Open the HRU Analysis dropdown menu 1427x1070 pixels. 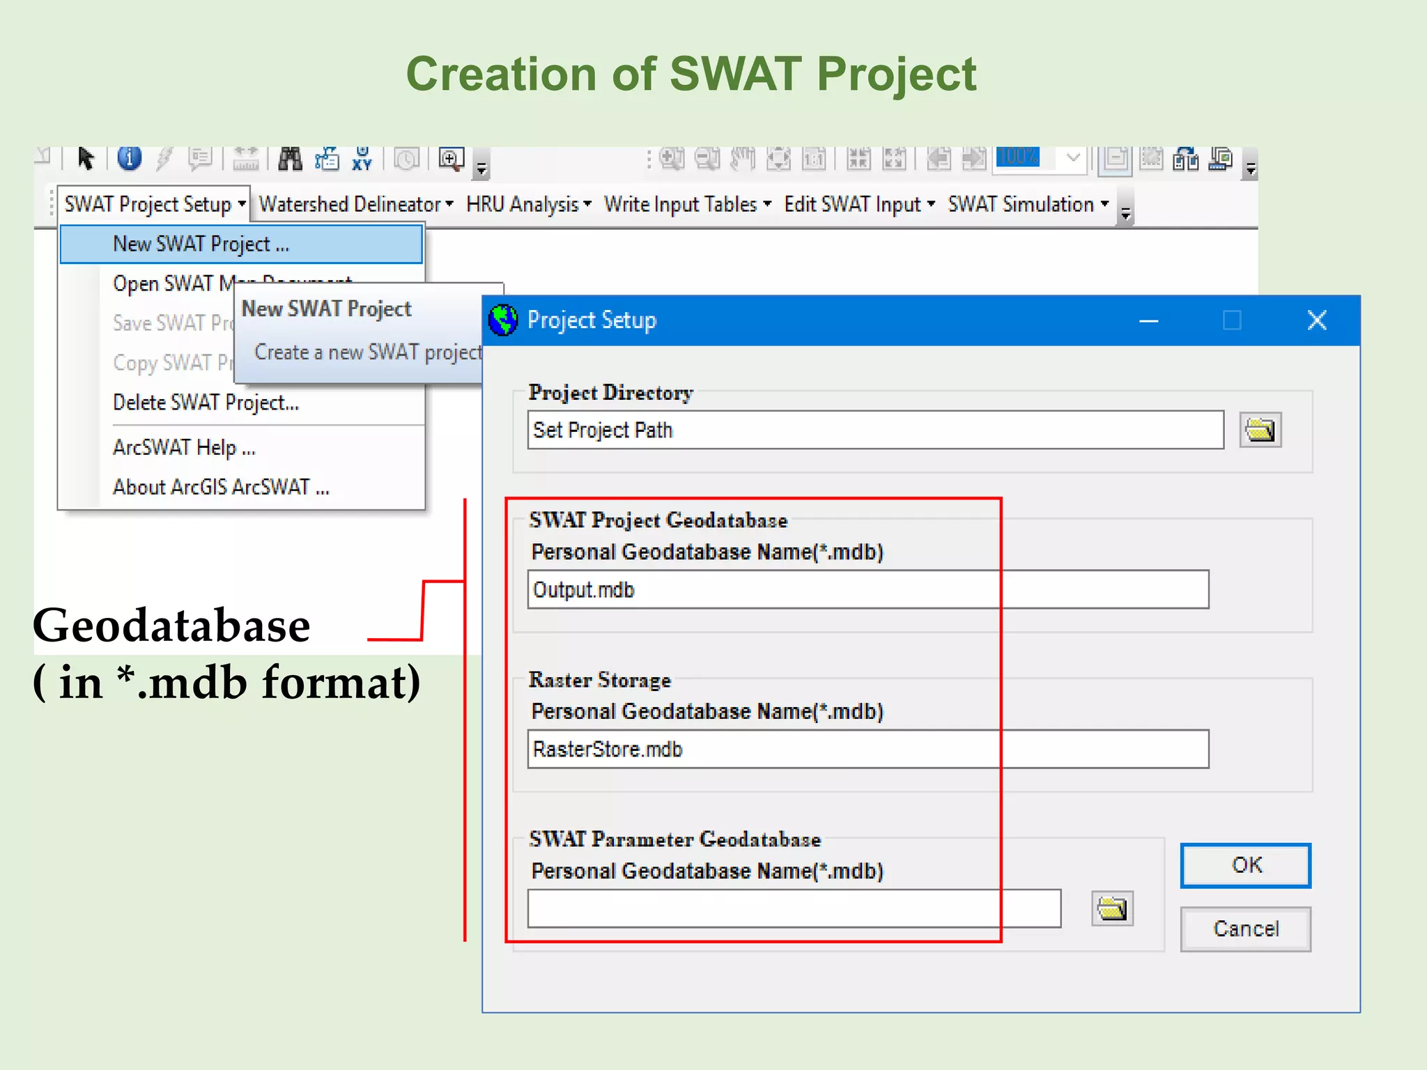click(529, 204)
